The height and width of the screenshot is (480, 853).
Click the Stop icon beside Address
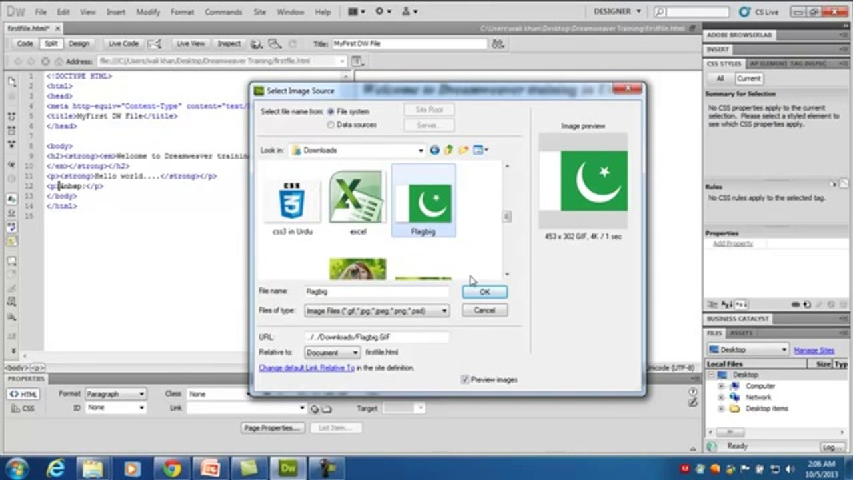(x=46, y=61)
